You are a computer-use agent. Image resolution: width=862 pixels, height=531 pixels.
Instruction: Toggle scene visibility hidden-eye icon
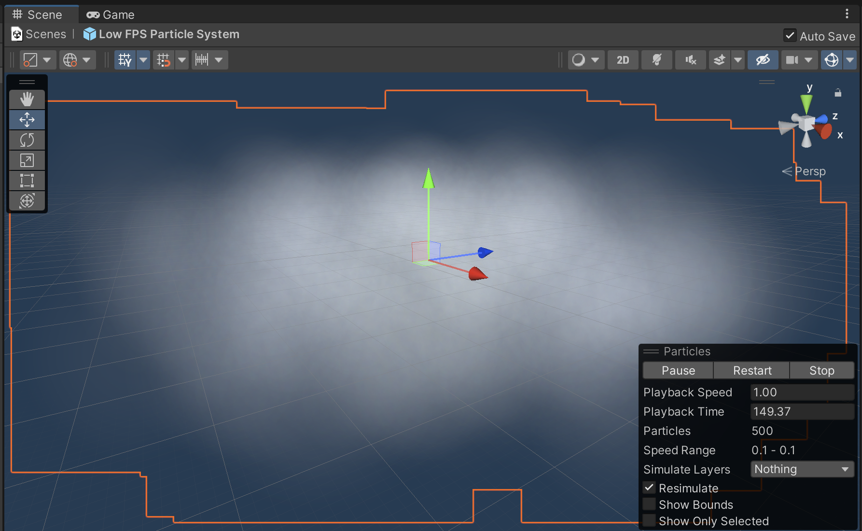click(x=763, y=60)
